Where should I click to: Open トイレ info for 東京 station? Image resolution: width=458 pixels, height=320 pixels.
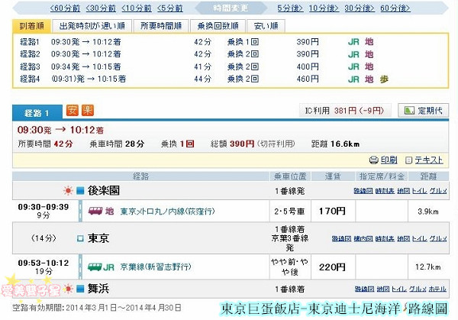419,239
